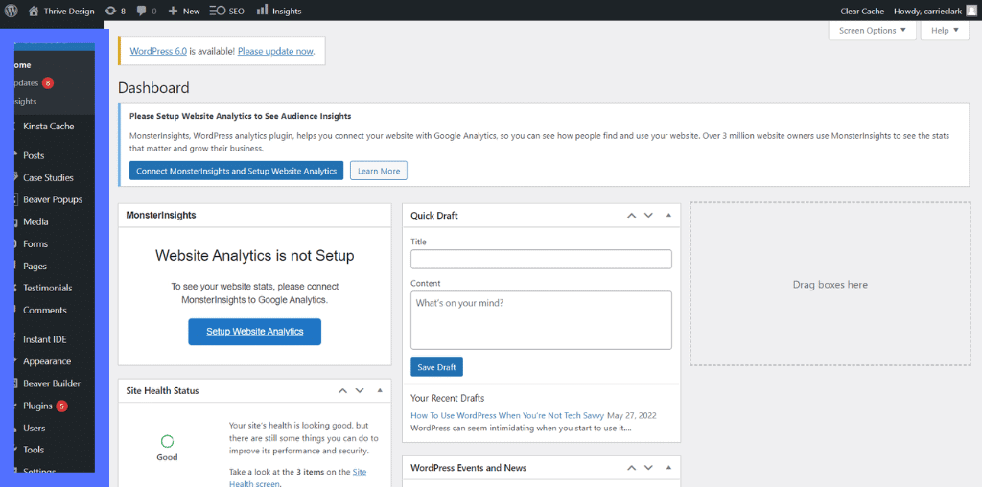Screen dimensions: 982x487
Task: Click the Setup Website Analytics button
Action: click(x=255, y=332)
